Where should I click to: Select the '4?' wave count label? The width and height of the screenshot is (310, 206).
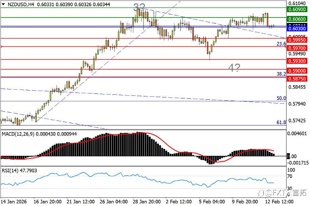[234, 68]
